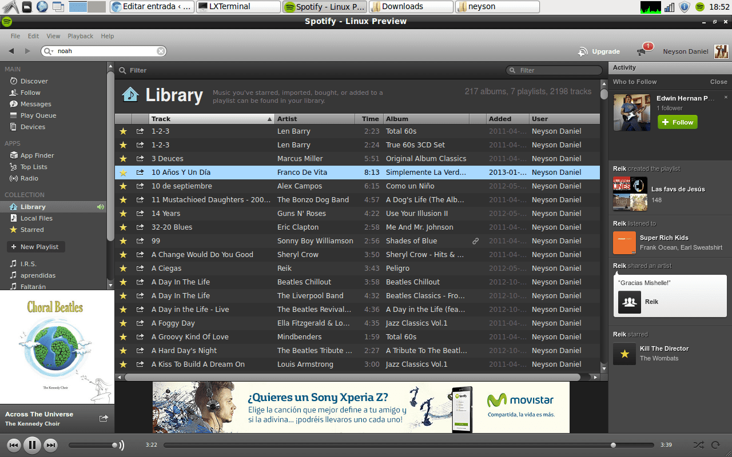The width and height of the screenshot is (732, 457).
Task: Switch to Downloads window in the taskbar
Action: coord(412,7)
